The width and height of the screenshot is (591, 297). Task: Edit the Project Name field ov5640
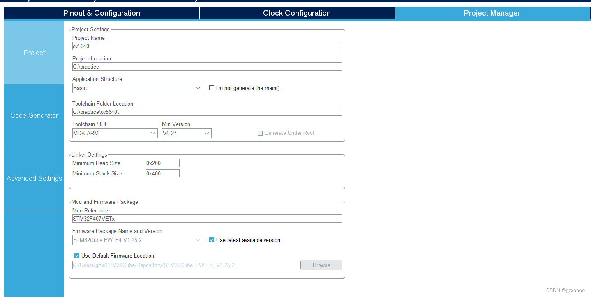coord(207,46)
